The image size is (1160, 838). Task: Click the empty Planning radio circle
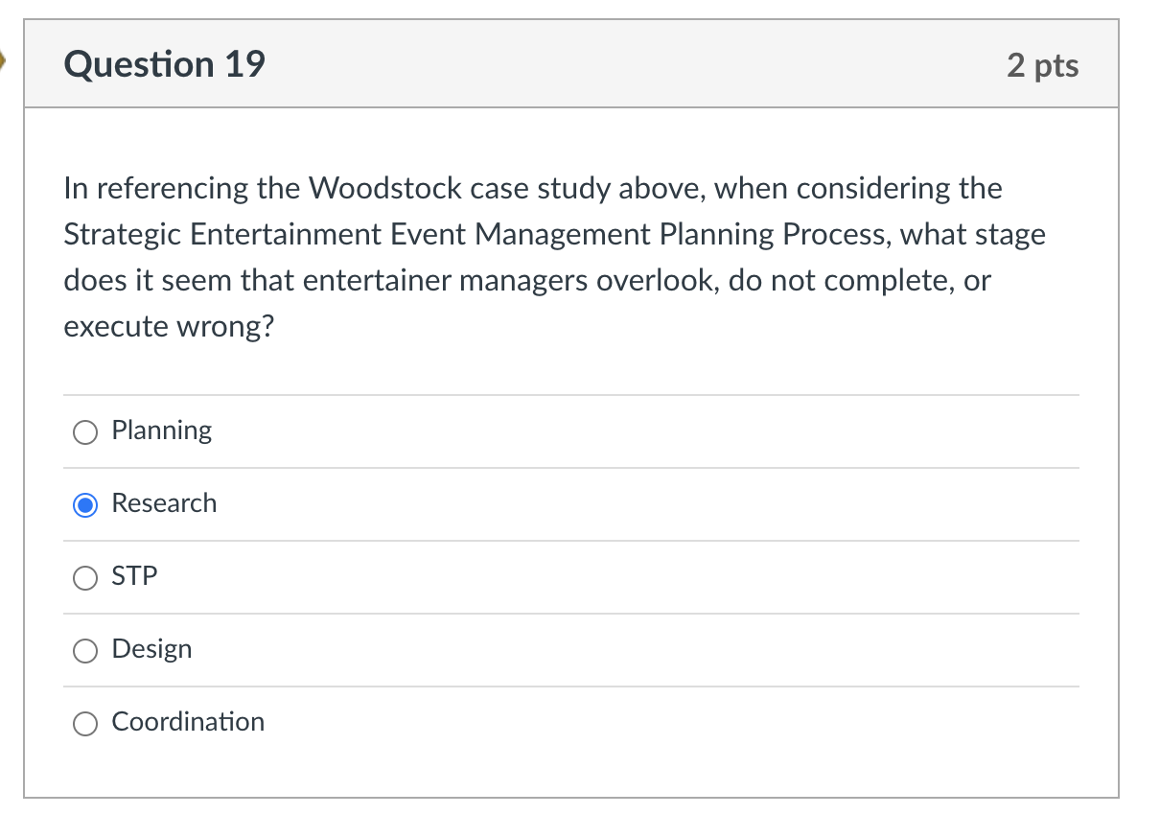pyautogui.click(x=84, y=432)
